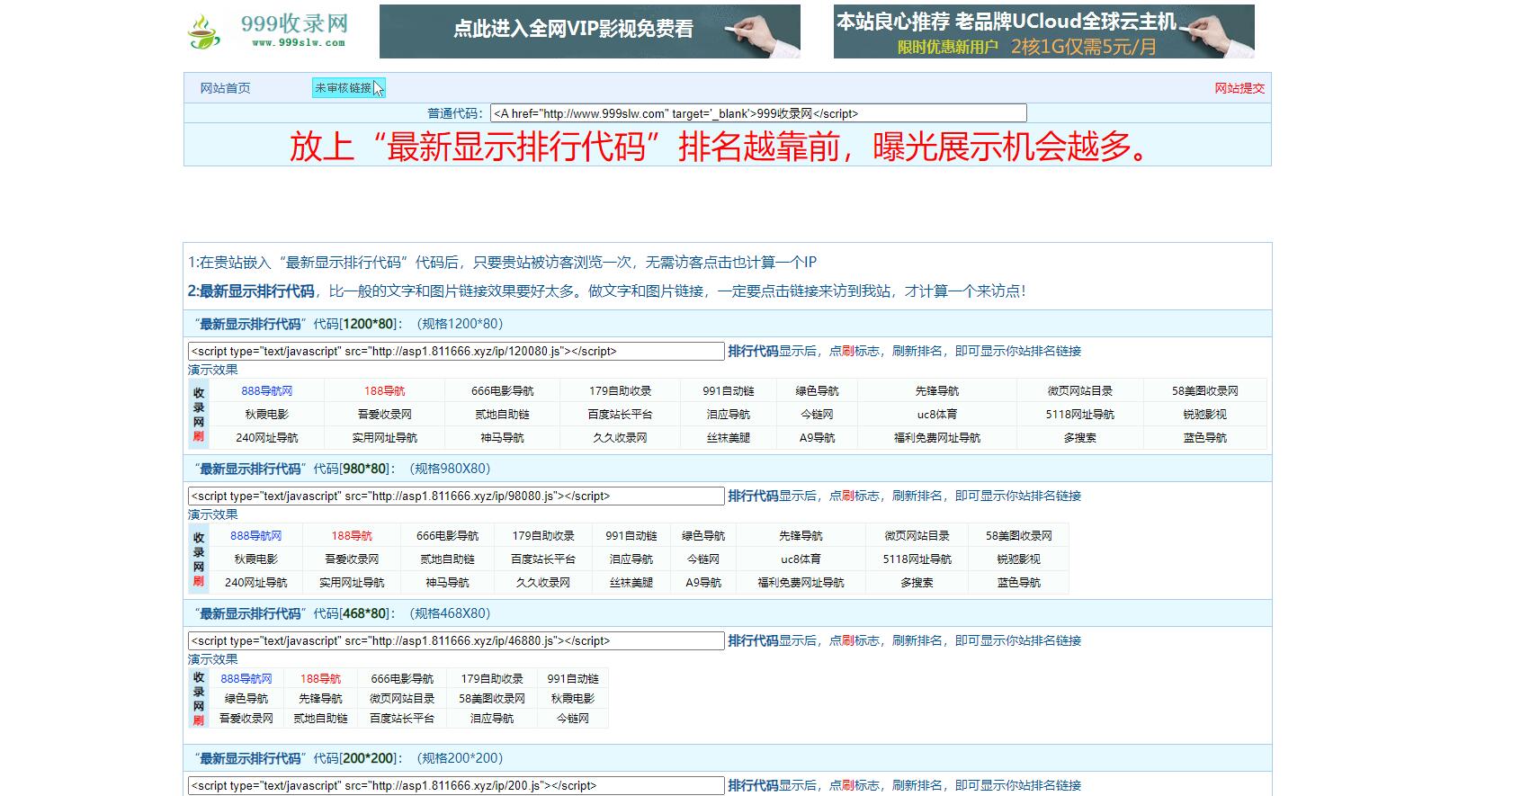Open 贰地自助链 in the 1200*80 demo table
This screenshot has width=1539, height=796.
[x=503, y=415]
